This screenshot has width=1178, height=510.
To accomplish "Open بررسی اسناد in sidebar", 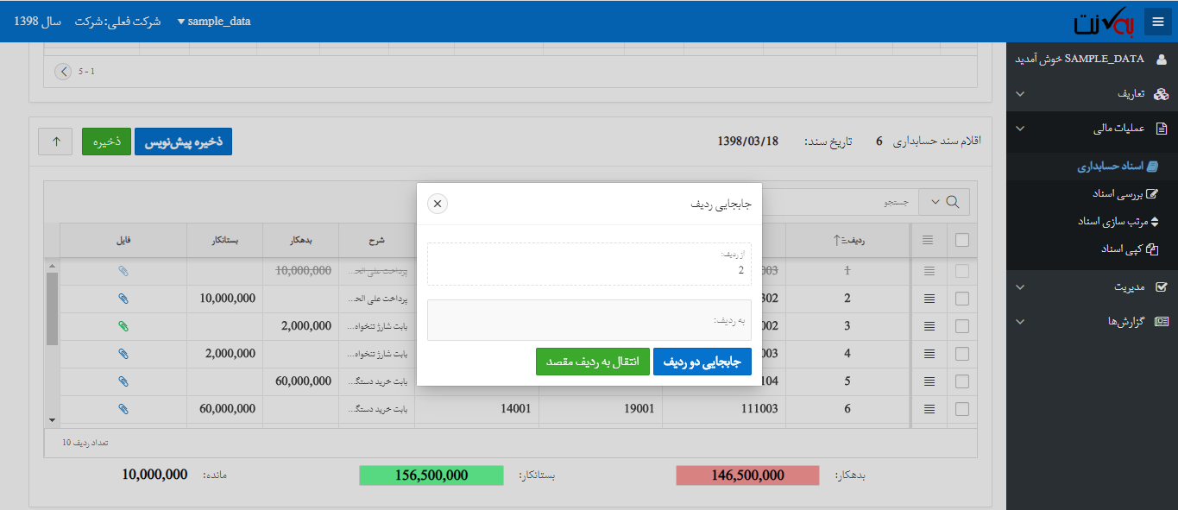I will pyautogui.click(x=1124, y=194).
